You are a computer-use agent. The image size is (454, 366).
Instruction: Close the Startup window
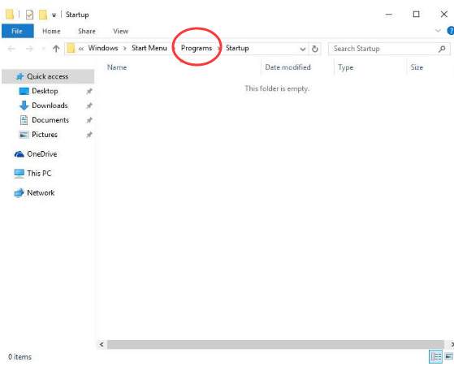(444, 14)
